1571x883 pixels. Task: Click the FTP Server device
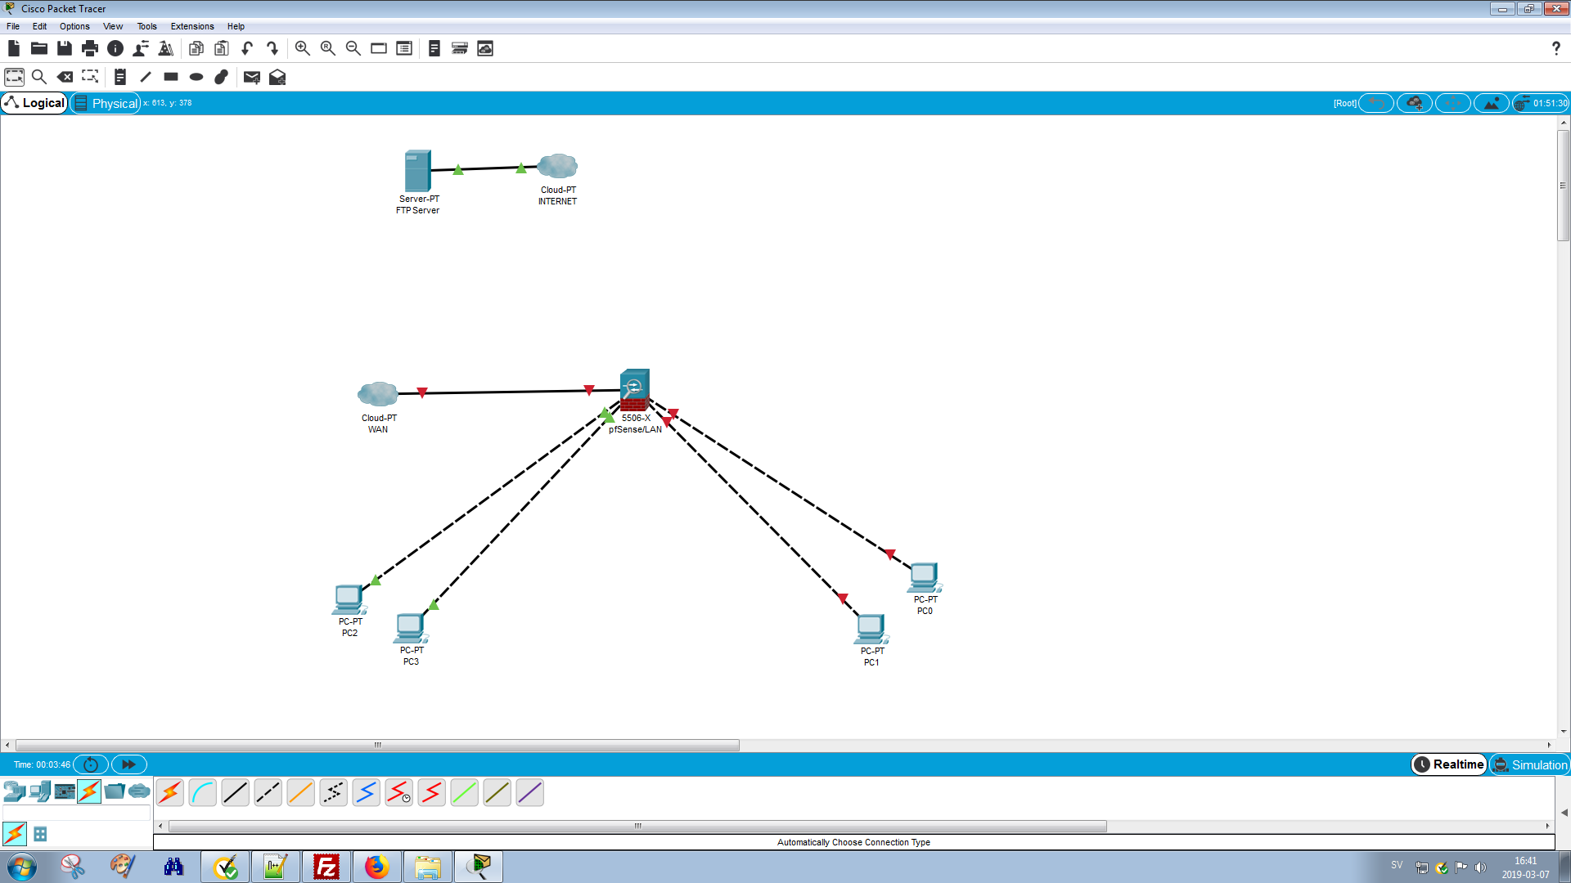[x=417, y=171]
